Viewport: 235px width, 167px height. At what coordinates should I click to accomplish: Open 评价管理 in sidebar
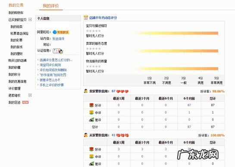[14, 88]
